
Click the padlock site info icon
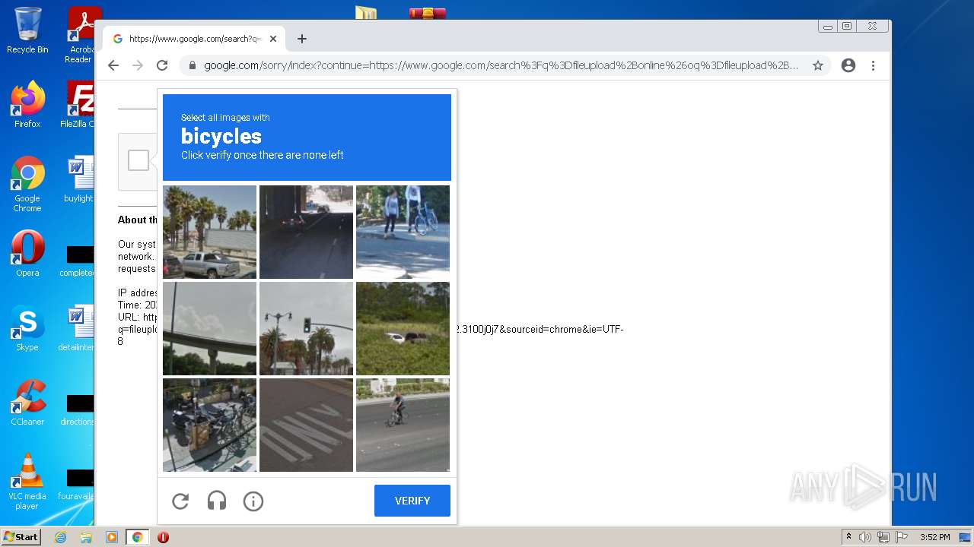click(193, 65)
